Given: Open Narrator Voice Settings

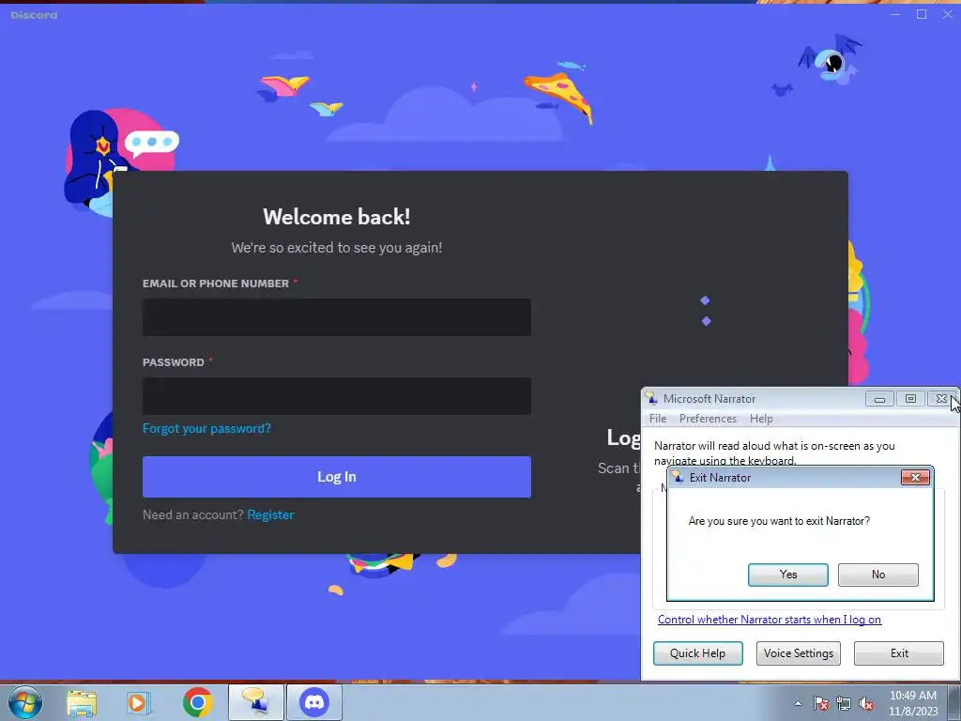Looking at the screenshot, I should (798, 653).
